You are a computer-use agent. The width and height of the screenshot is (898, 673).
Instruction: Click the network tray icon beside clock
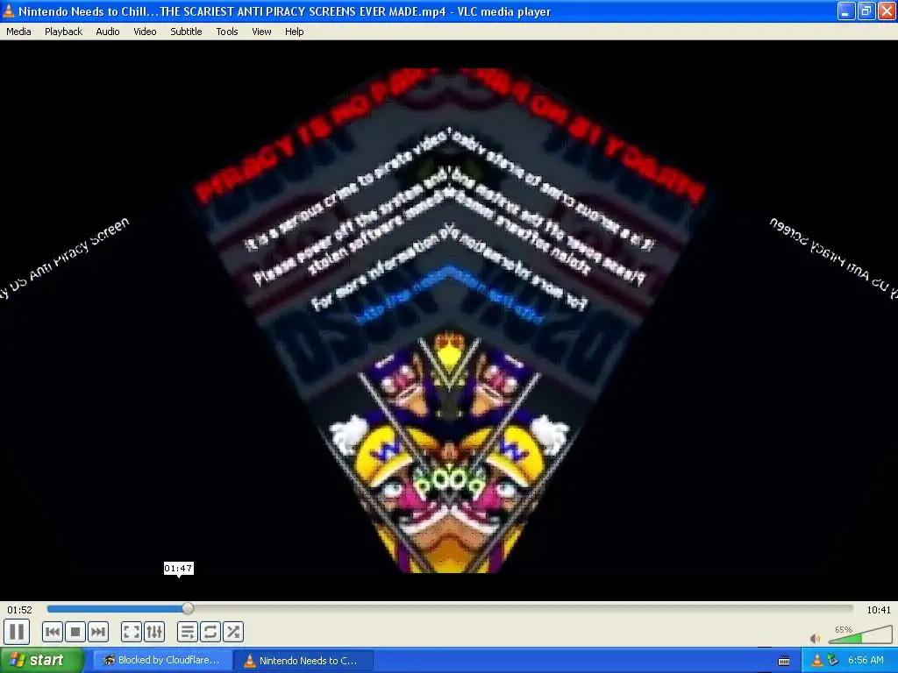pyautogui.click(x=833, y=660)
